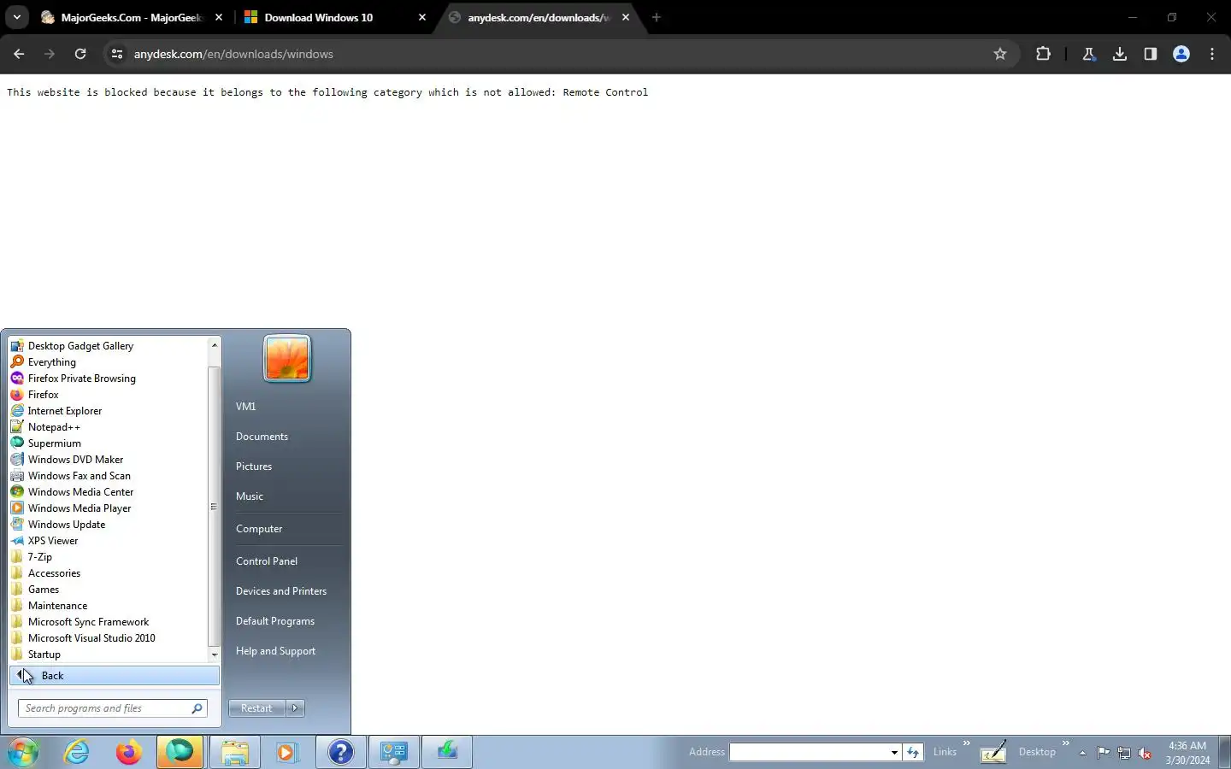The width and height of the screenshot is (1231, 769).
Task: Close the Download Windows 10 tab
Action: (422, 17)
